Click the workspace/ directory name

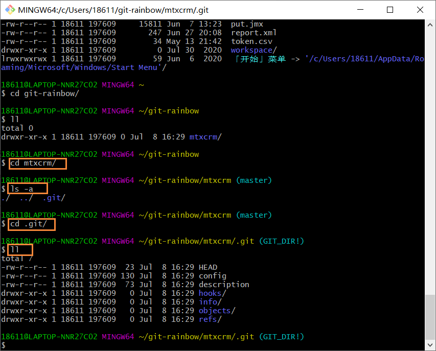pyautogui.click(x=254, y=50)
